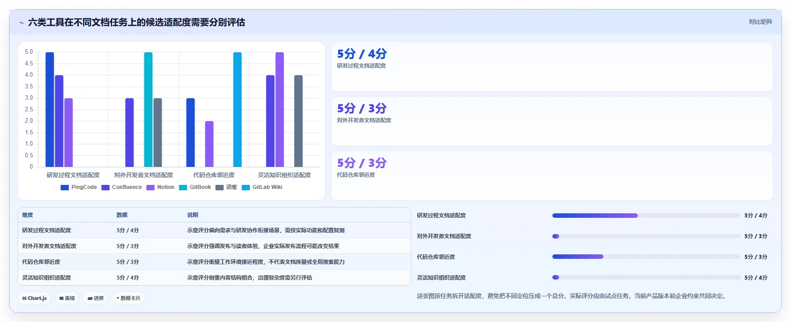The image size is (791, 322).
Task: Click the 语雀 bar in 灵活知识组织适配度 group
Action: click(x=298, y=121)
